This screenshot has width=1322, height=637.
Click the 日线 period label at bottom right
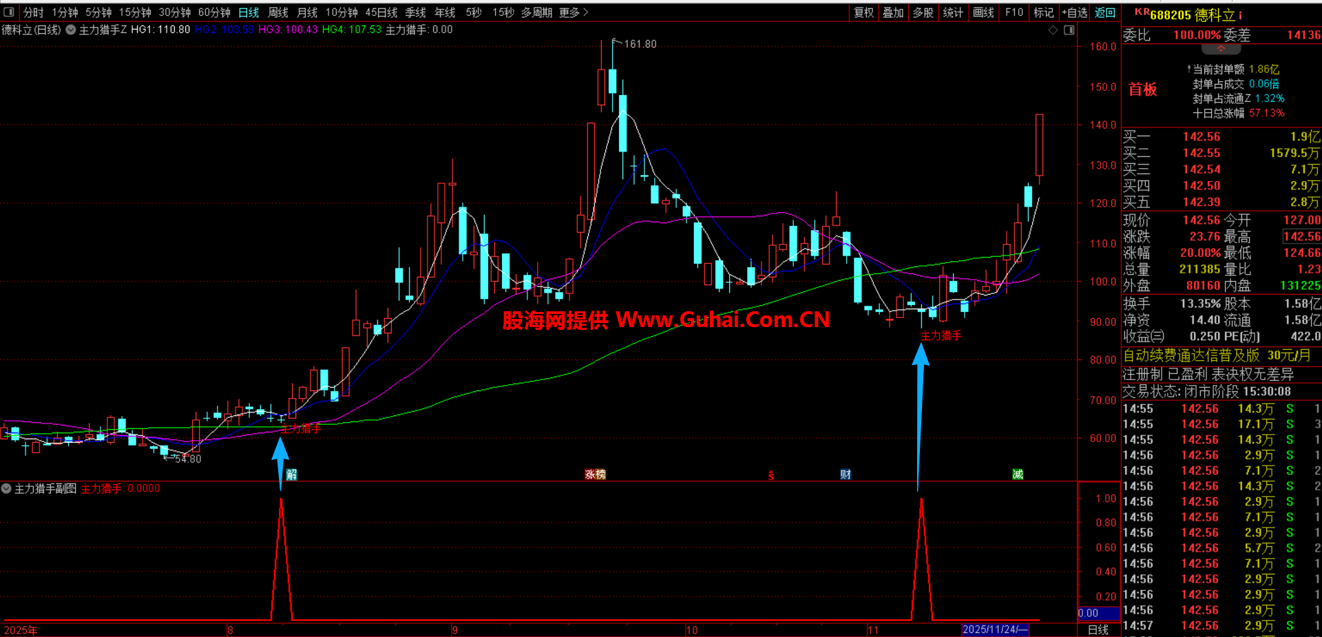[1098, 629]
